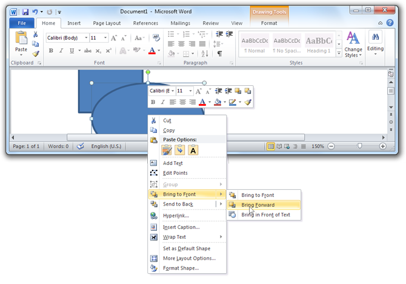Click red font color swatch in mini toolbar
This screenshot has width=406, height=284.
(x=202, y=102)
